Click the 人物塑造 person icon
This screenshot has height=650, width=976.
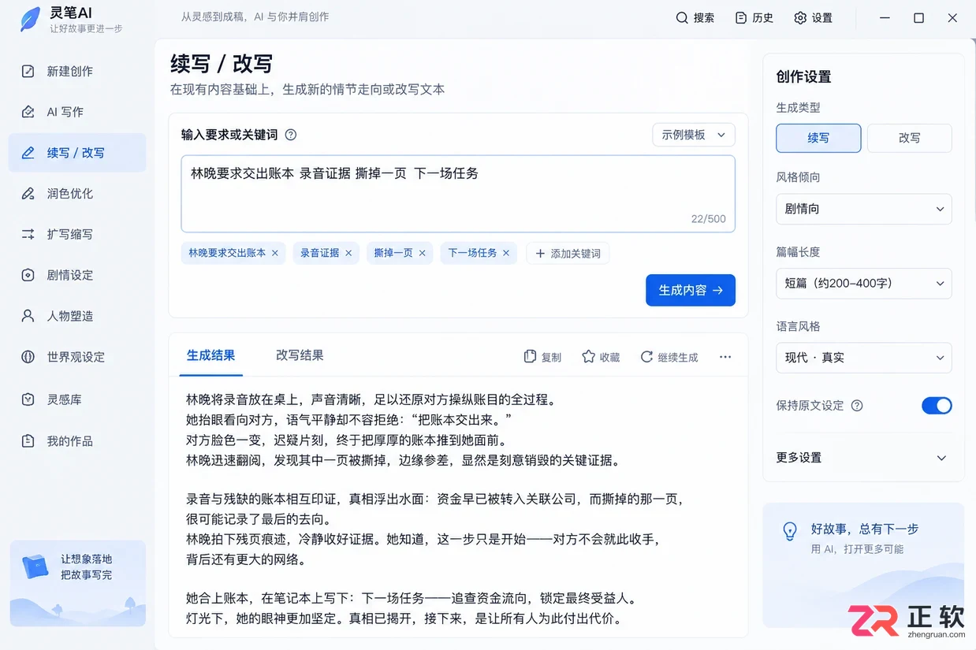[x=28, y=316]
